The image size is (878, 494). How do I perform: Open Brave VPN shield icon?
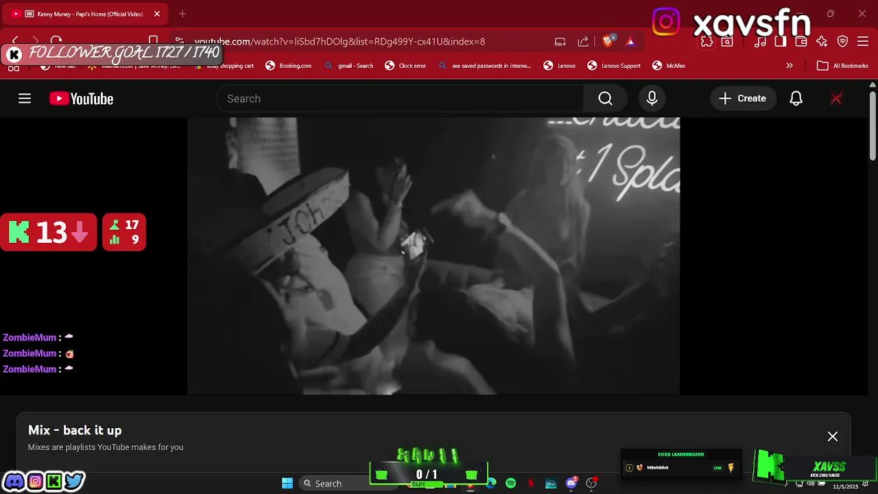tap(842, 42)
